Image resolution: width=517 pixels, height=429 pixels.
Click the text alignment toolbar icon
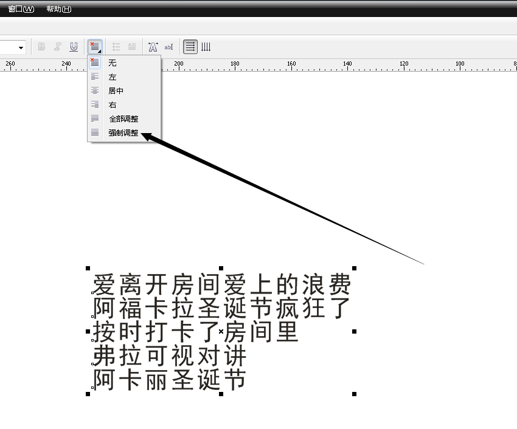(x=94, y=47)
